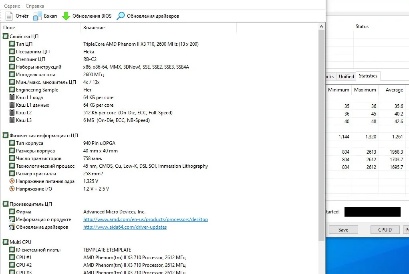409x274 pixels.
Task: Click the chip icon beside Кэш L2
Action: point(12,112)
